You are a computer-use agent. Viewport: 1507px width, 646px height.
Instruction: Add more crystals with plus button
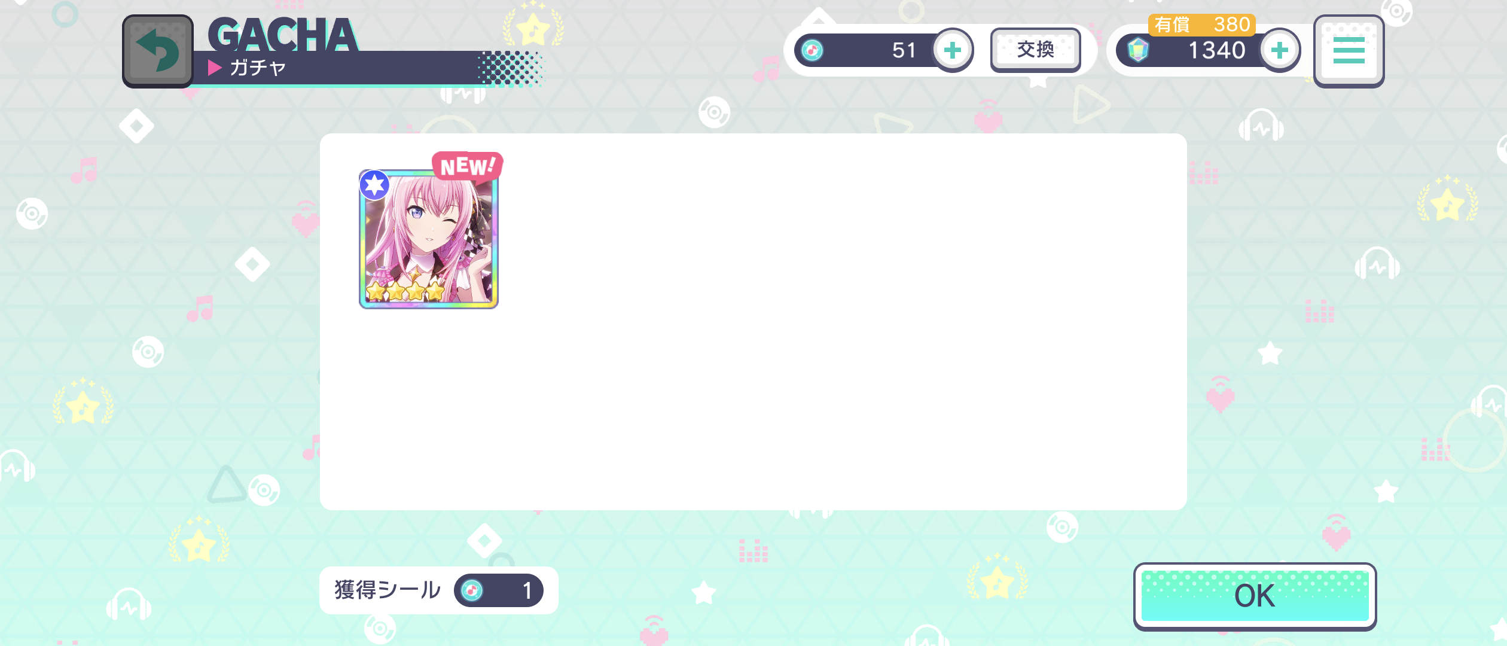[x=1279, y=50]
